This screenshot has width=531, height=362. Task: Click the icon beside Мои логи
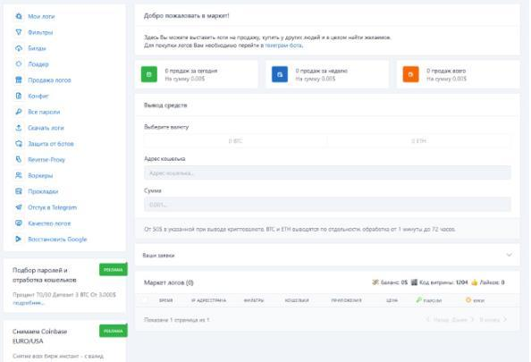coord(19,16)
